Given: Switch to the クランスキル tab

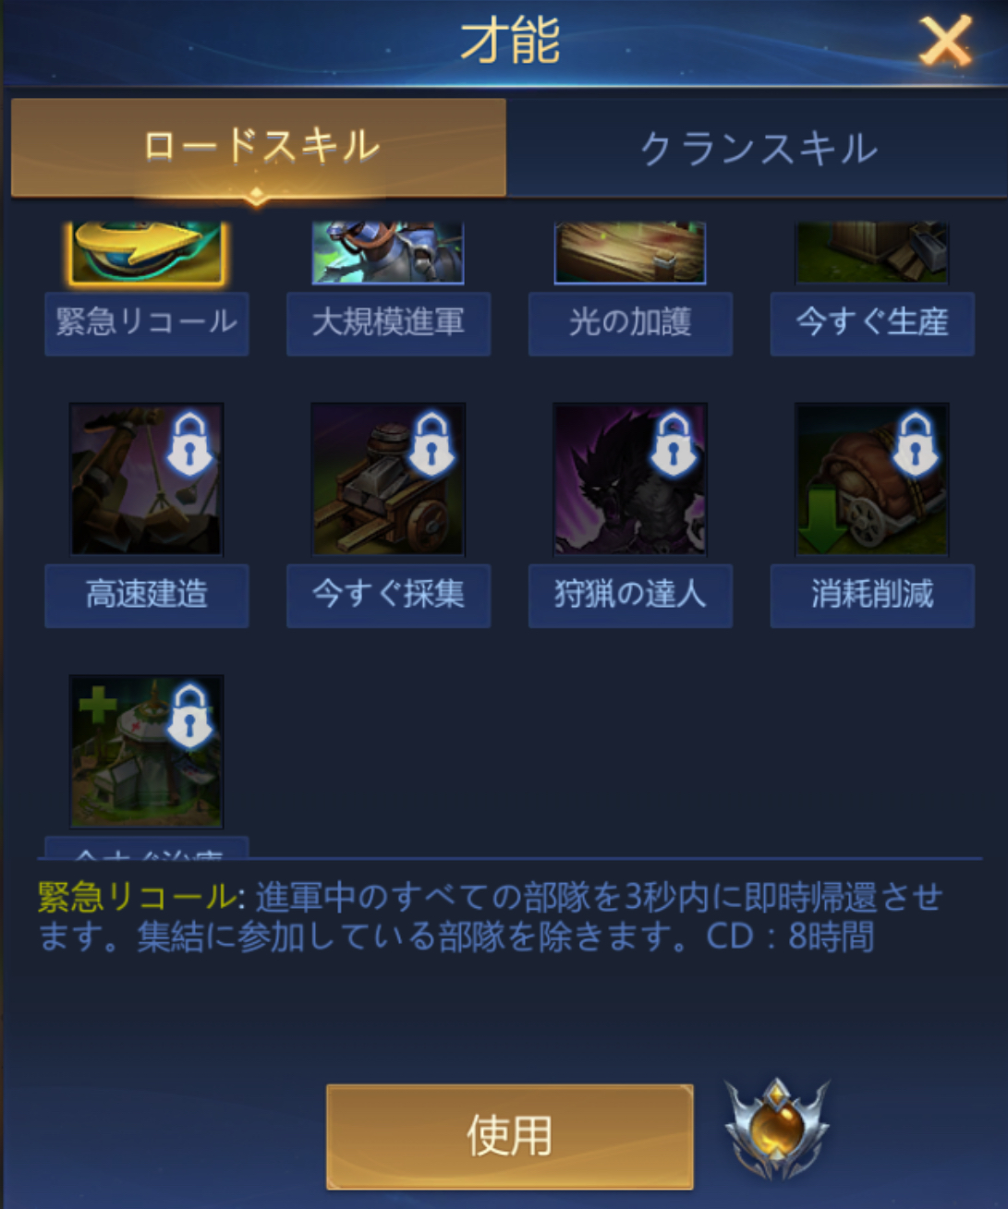Looking at the screenshot, I should coord(758,148).
